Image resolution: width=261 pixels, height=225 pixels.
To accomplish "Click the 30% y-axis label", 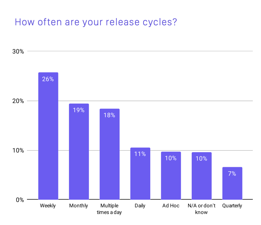I will 18,52.
